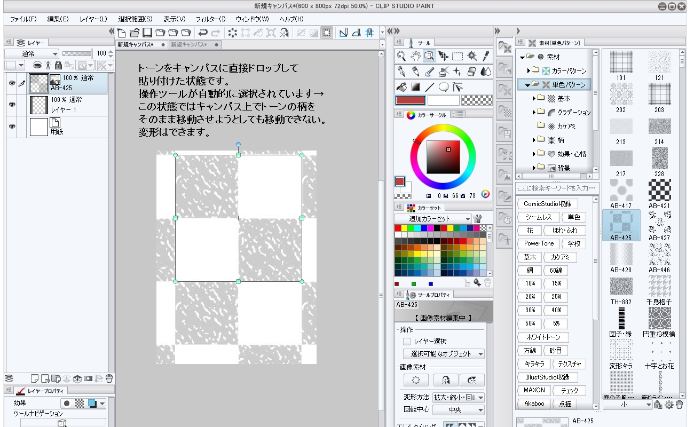
Task: Click the red main color swatch in the tool palette
Action: pos(410,100)
